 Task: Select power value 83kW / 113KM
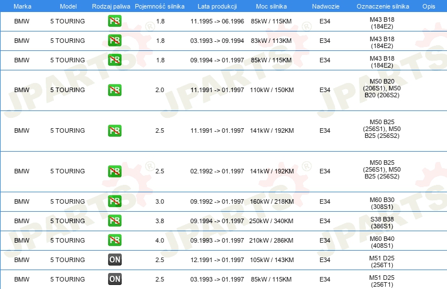pos(272,41)
